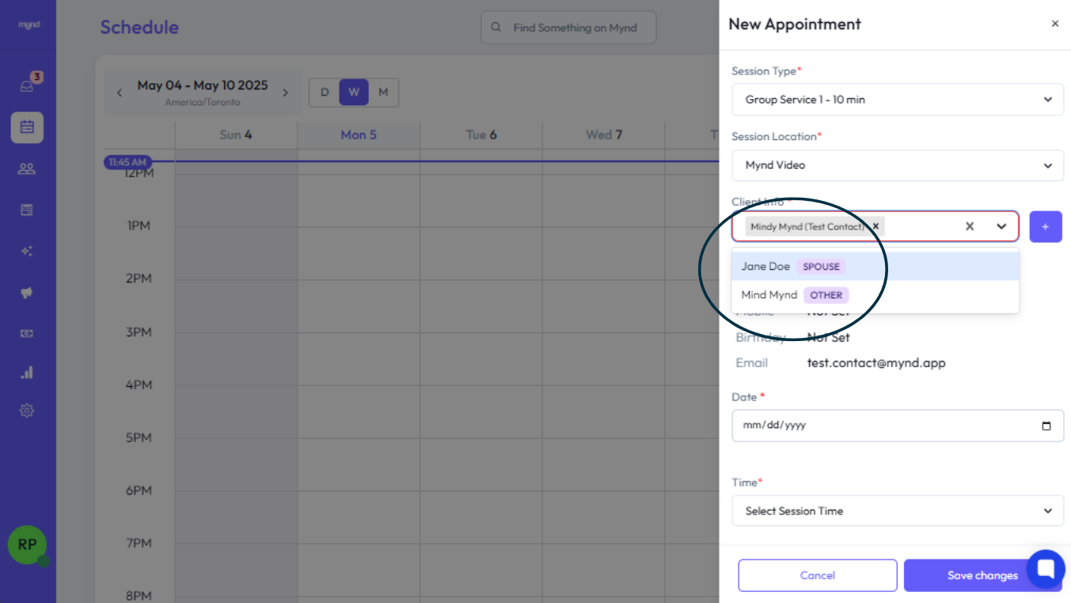
Task: Open the megaphone marketing icon
Action: tap(27, 293)
